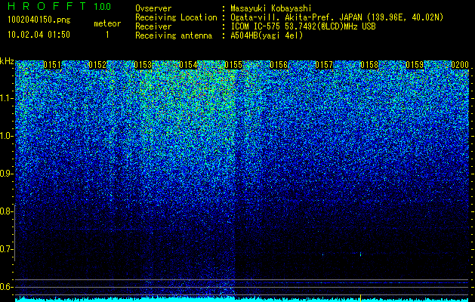Click the 0.8 frequency axis label

6,211
